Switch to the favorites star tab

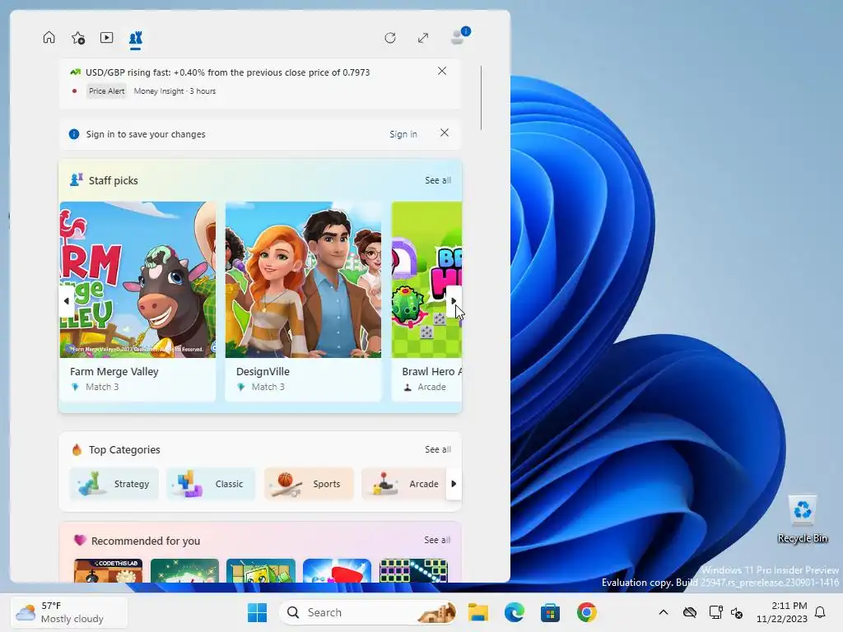coord(78,38)
